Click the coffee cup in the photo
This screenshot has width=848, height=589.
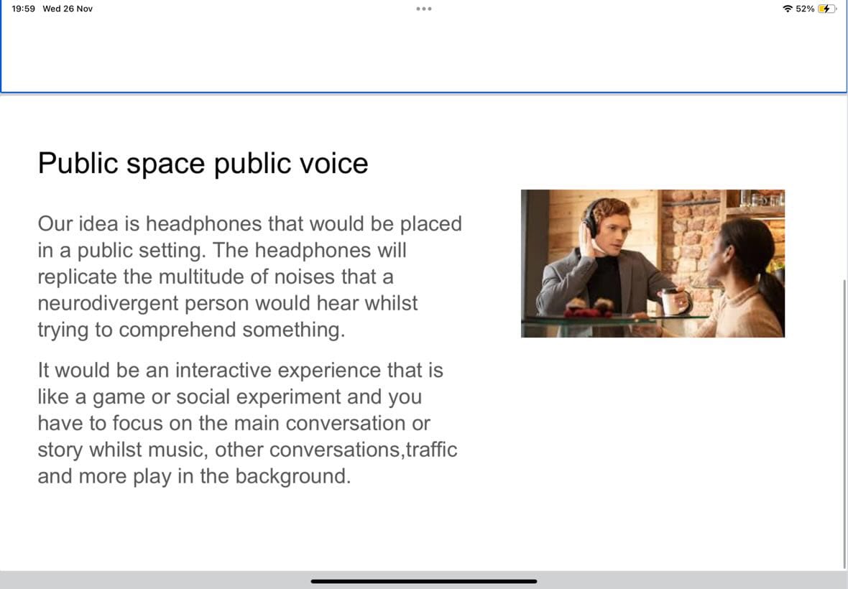[669, 301]
